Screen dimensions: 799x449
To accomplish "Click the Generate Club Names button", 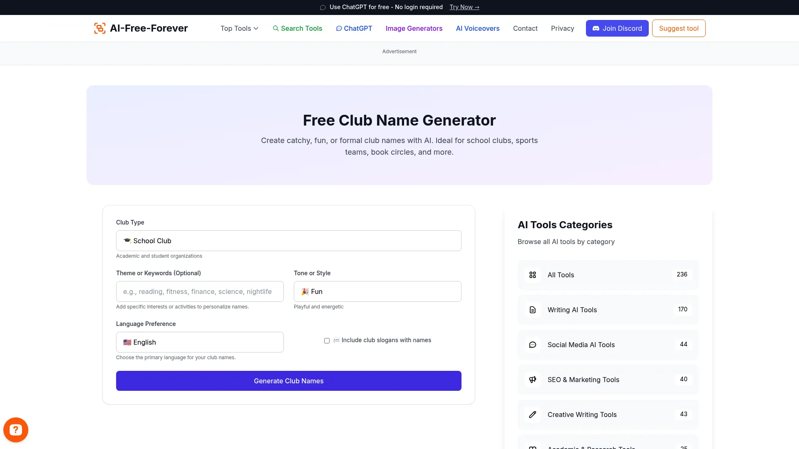I will pos(288,380).
